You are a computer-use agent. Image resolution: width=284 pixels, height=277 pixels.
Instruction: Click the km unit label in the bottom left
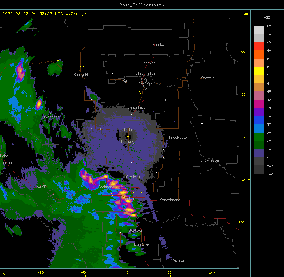point(5,273)
